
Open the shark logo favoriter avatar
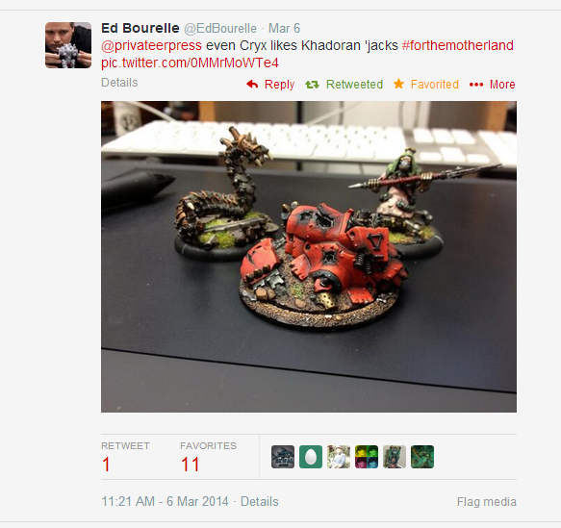pos(283,457)
